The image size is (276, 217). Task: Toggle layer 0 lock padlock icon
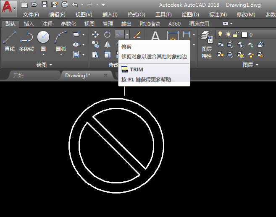click(236, 34)
